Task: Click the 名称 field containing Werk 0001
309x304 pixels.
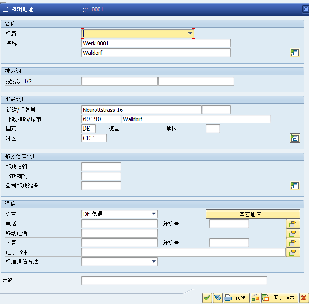Action: [x=156, y=43]
